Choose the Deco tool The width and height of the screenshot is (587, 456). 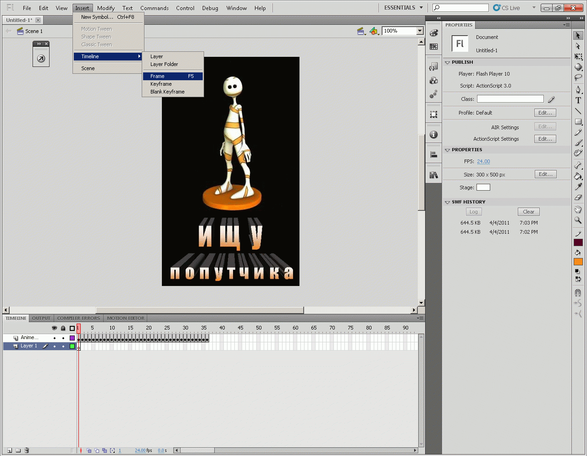pyautogui.click(x=578, y=154)
